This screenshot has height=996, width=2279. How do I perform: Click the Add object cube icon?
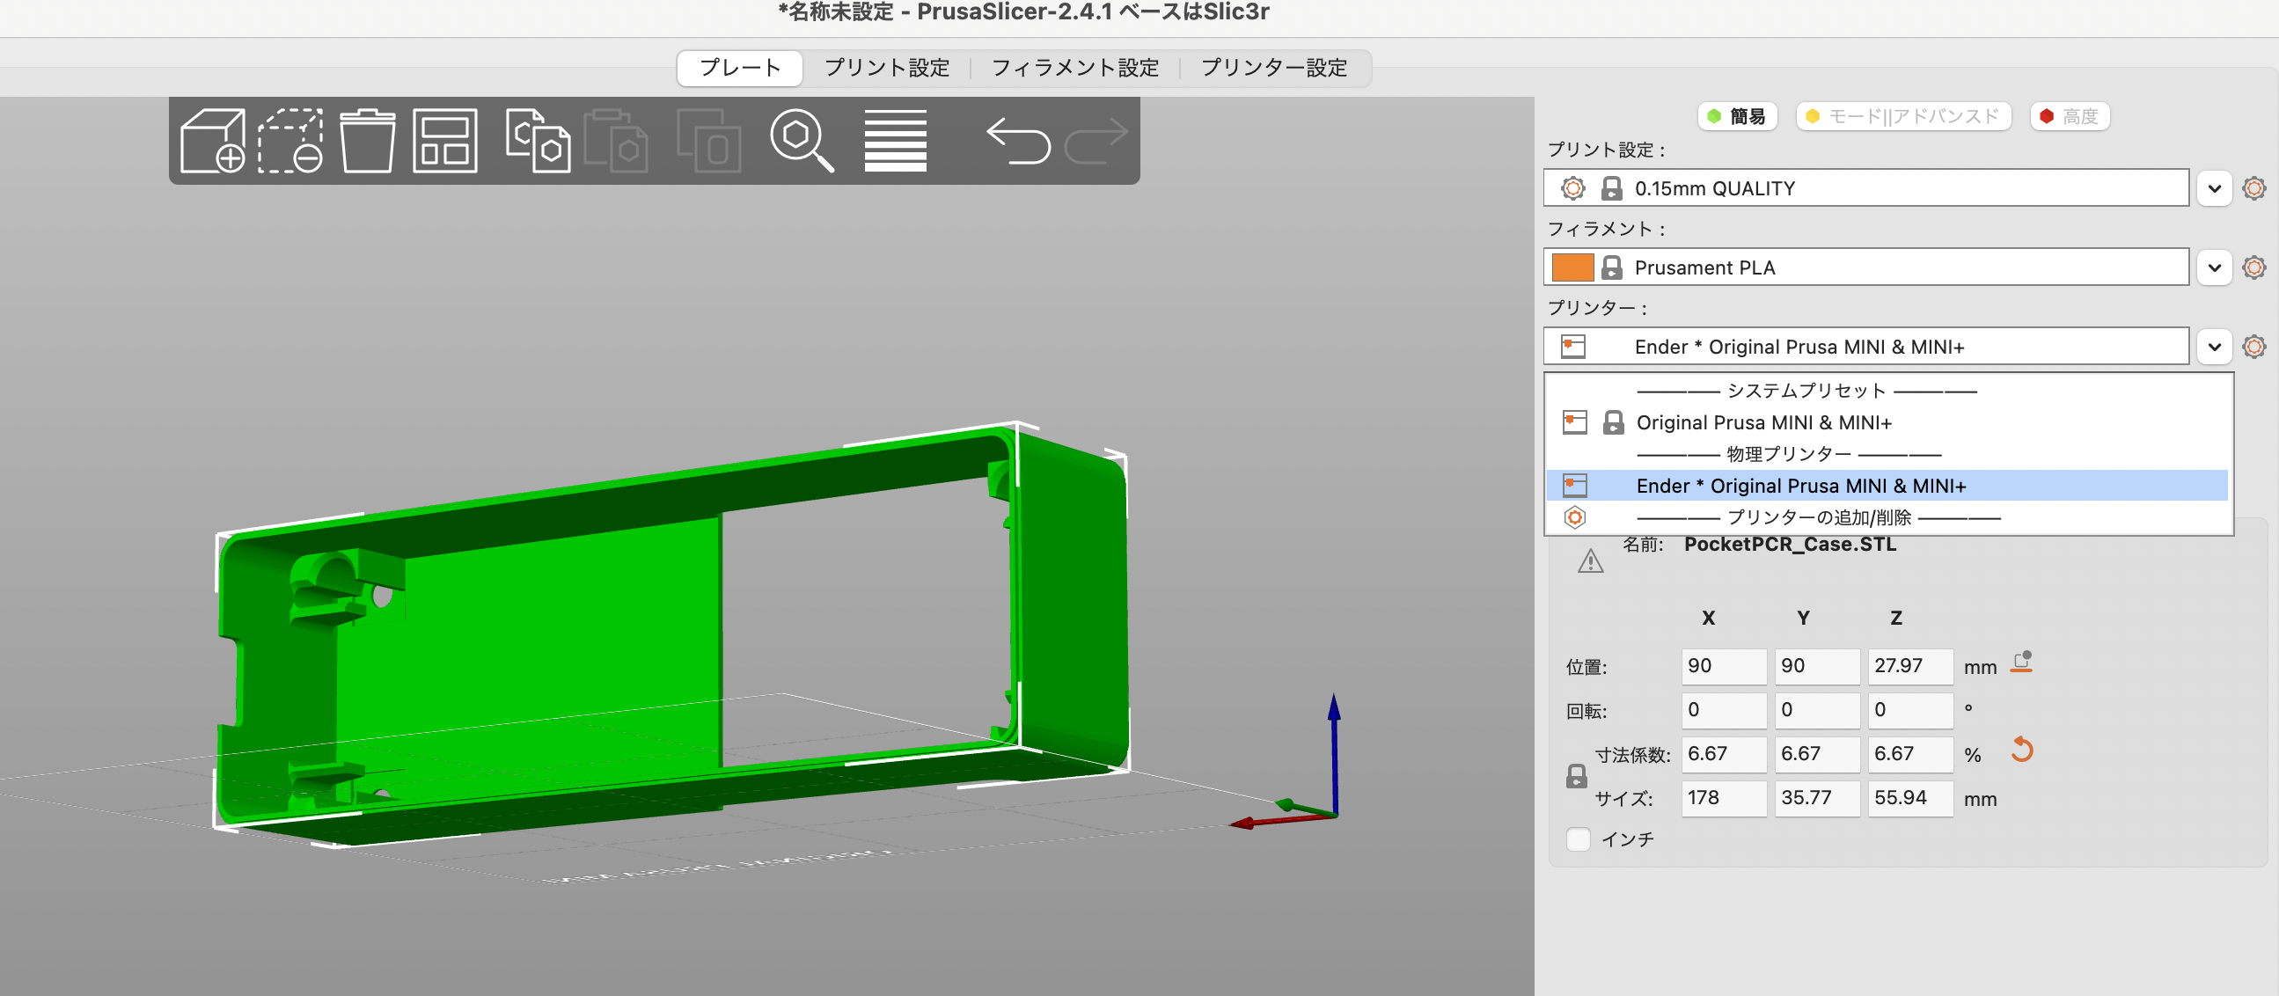click(x=212, y=141)
